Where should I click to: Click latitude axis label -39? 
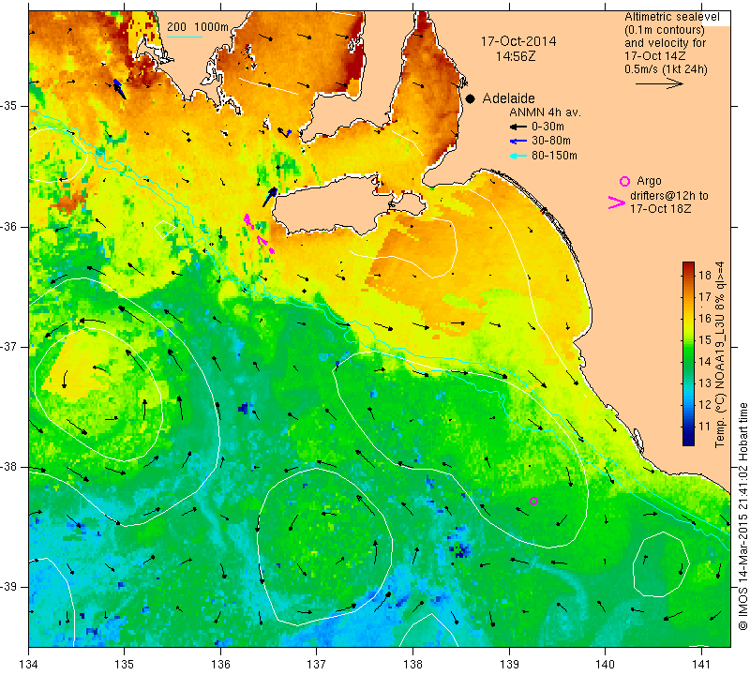8,587
